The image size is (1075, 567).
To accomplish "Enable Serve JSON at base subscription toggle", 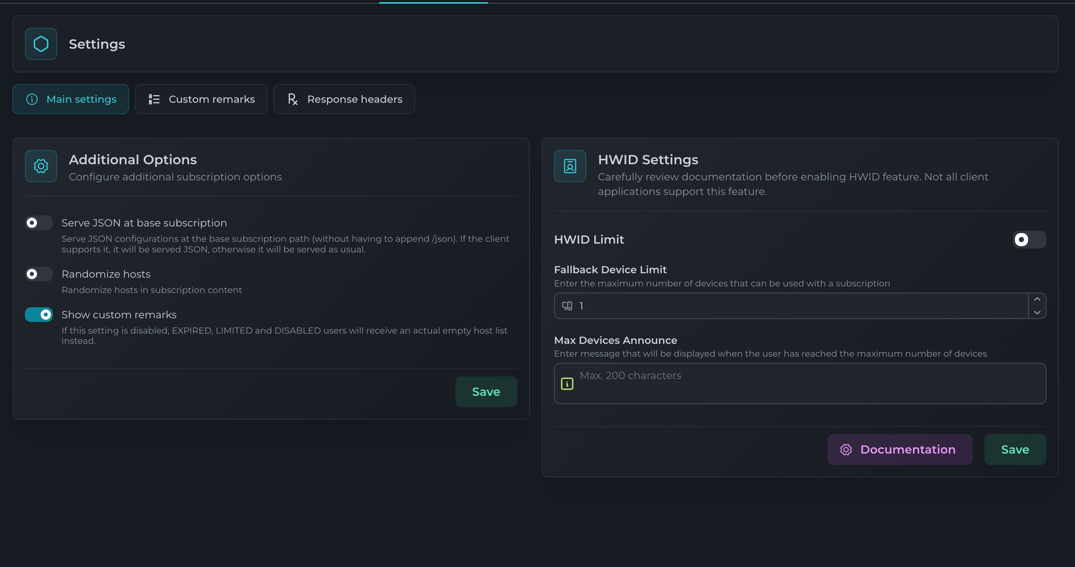I will [x=39, y=223].
